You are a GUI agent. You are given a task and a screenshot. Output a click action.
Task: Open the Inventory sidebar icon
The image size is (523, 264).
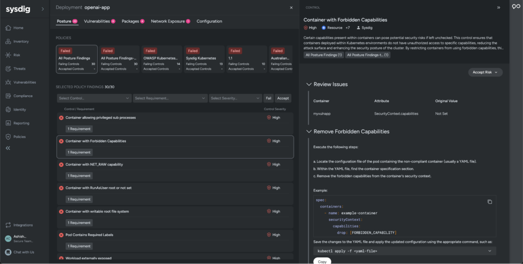click(x=8, y=42)
